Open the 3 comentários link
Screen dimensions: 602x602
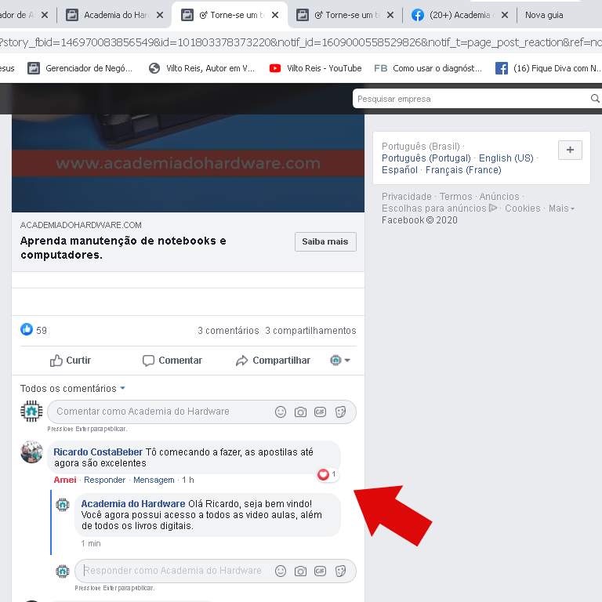[x=228, y=331]
